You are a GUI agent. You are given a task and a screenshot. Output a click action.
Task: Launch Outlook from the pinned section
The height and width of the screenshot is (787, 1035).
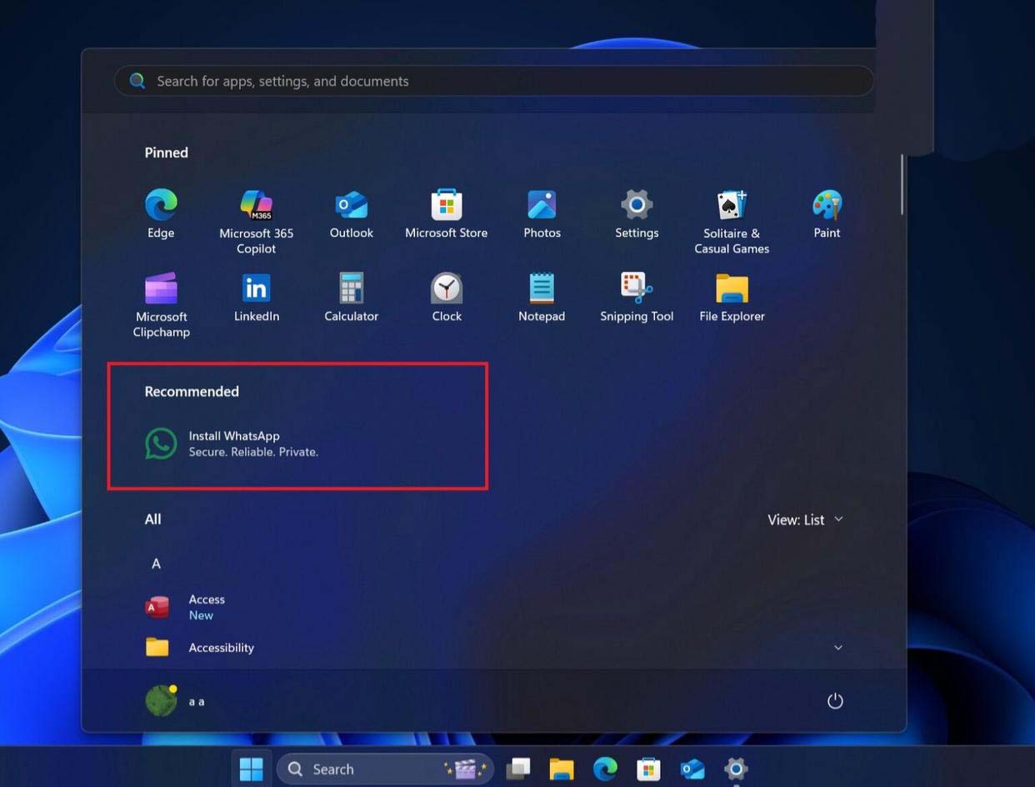click(x=351, y=215)
